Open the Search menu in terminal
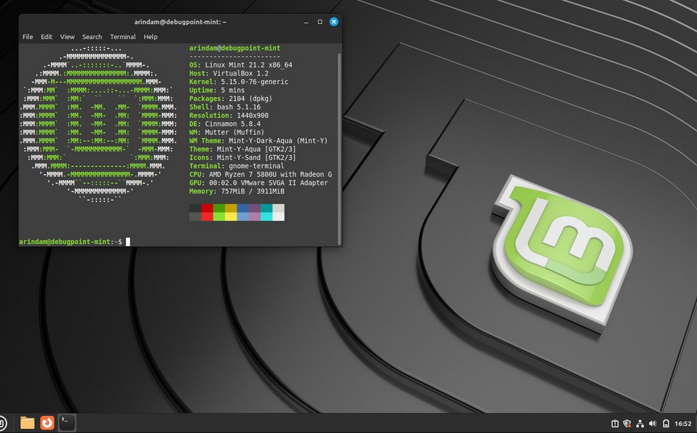The height and width of the screenshot is (433, 697). point(92,37)
